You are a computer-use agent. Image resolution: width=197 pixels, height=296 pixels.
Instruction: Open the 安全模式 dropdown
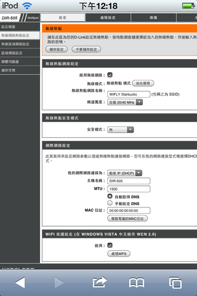click(120, 129)
